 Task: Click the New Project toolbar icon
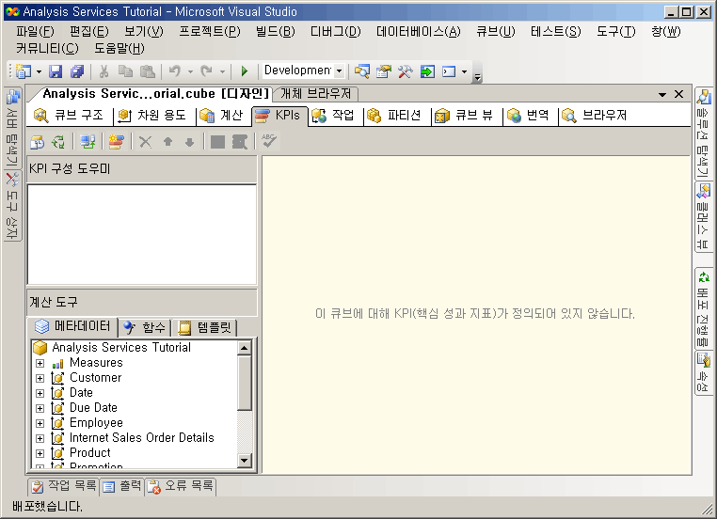tap(23, 71)
